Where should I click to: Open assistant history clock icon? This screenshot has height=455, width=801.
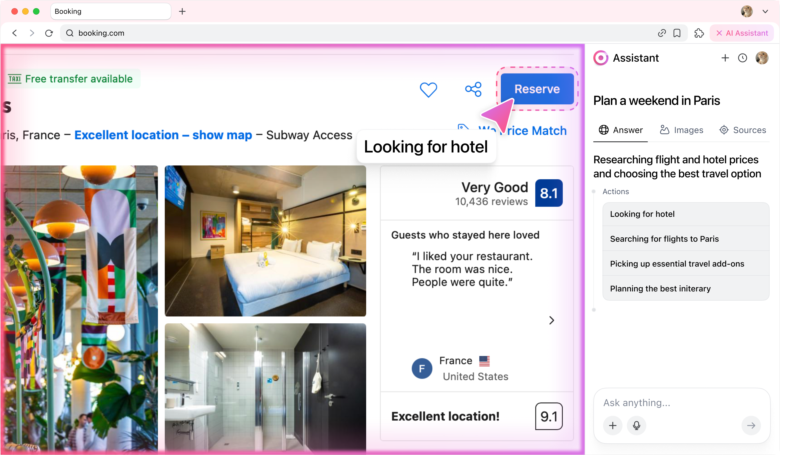point(742,58)
